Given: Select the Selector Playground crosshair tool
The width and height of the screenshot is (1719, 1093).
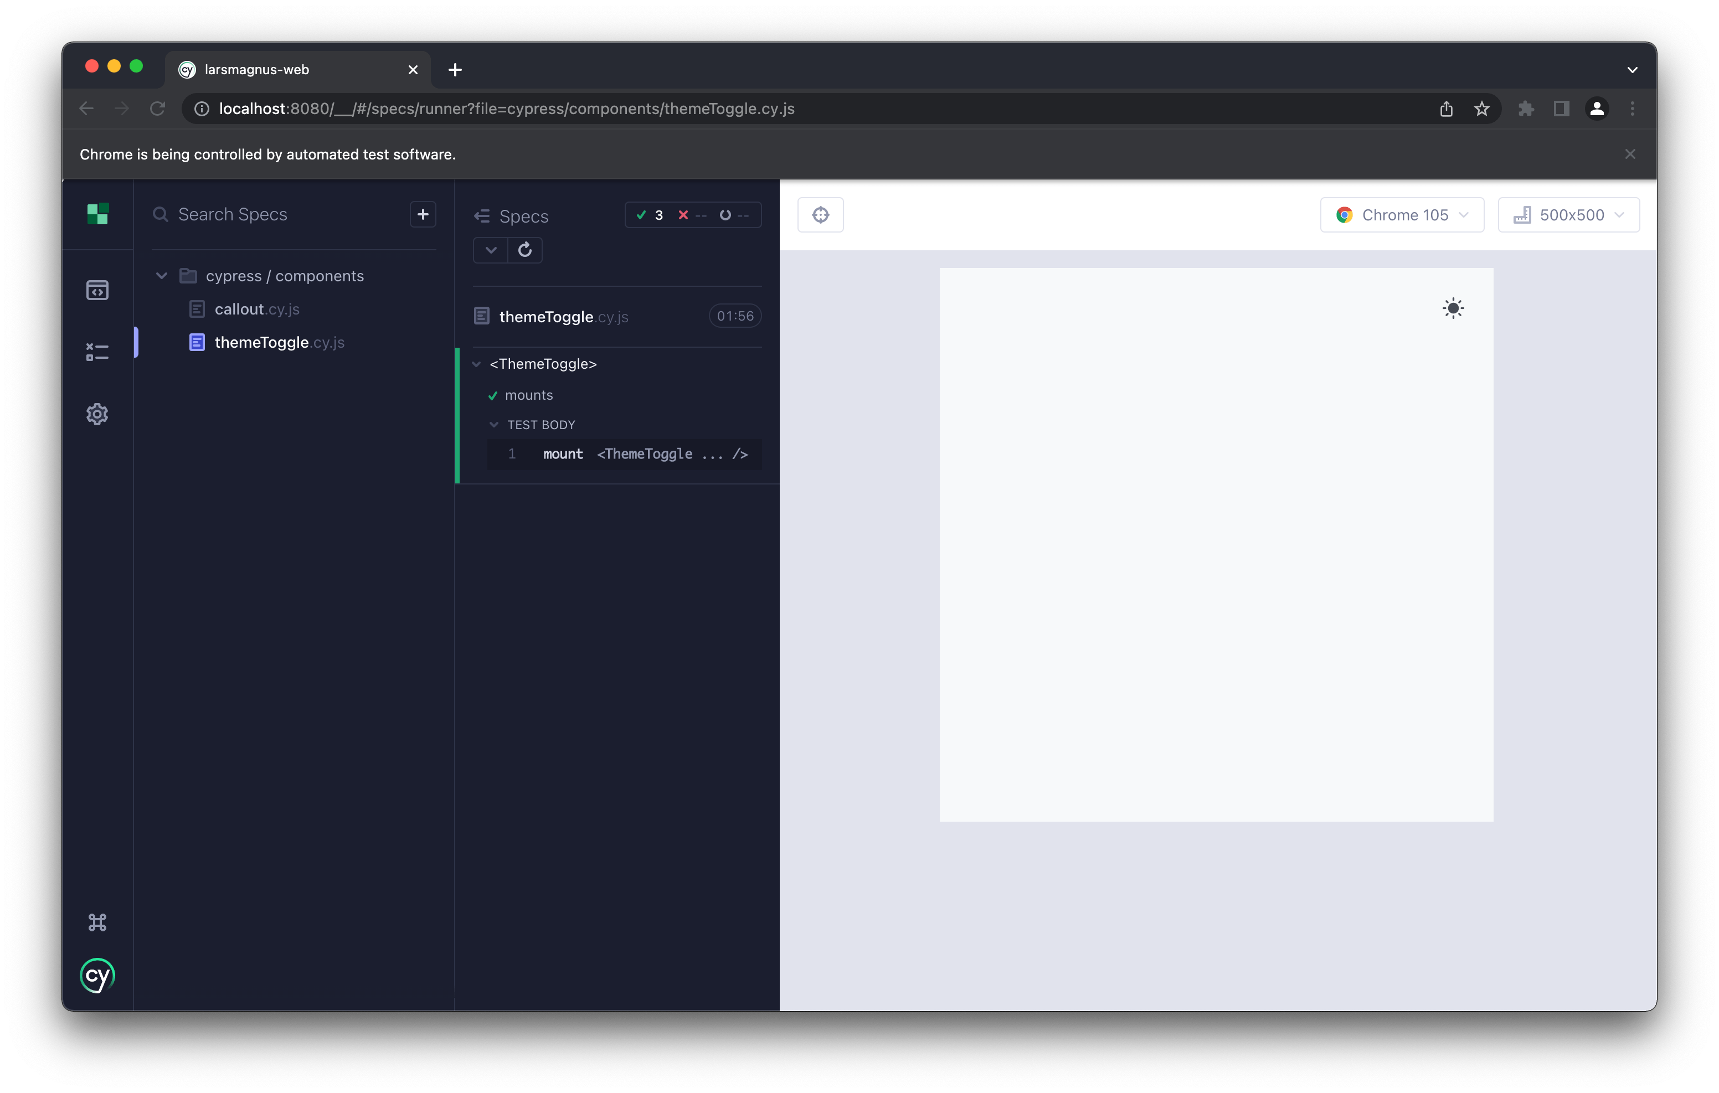Looking at the screenshot, I should (x=820, y=214).
